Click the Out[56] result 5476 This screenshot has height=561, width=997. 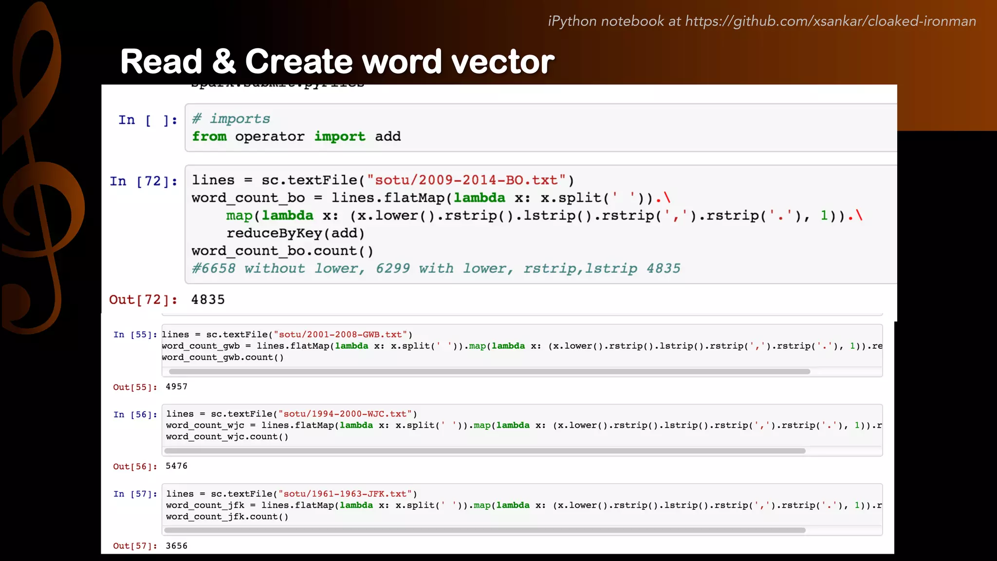click(176, 466)
